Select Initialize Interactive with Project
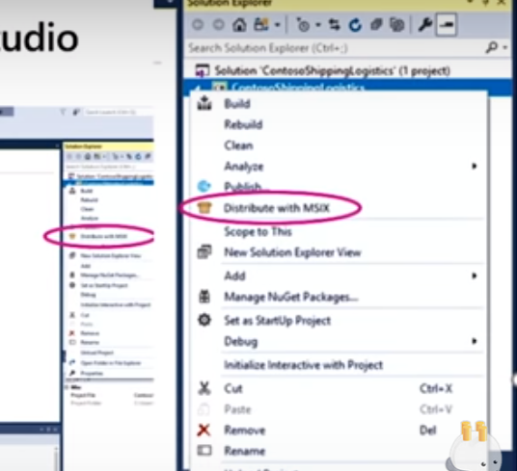The width and height of the screenshot is (517, 471). coord(304,365)
